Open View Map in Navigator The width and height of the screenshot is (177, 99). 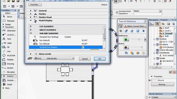[163, 24]
